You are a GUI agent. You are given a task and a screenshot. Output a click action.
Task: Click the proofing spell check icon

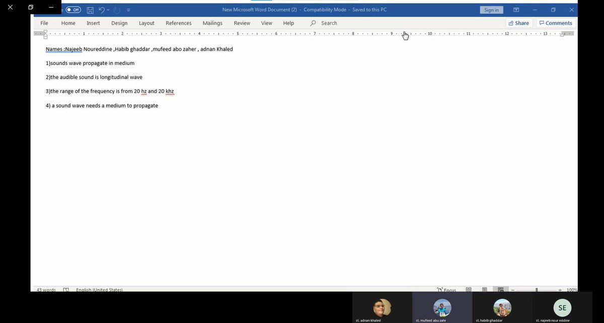(66, 290)
